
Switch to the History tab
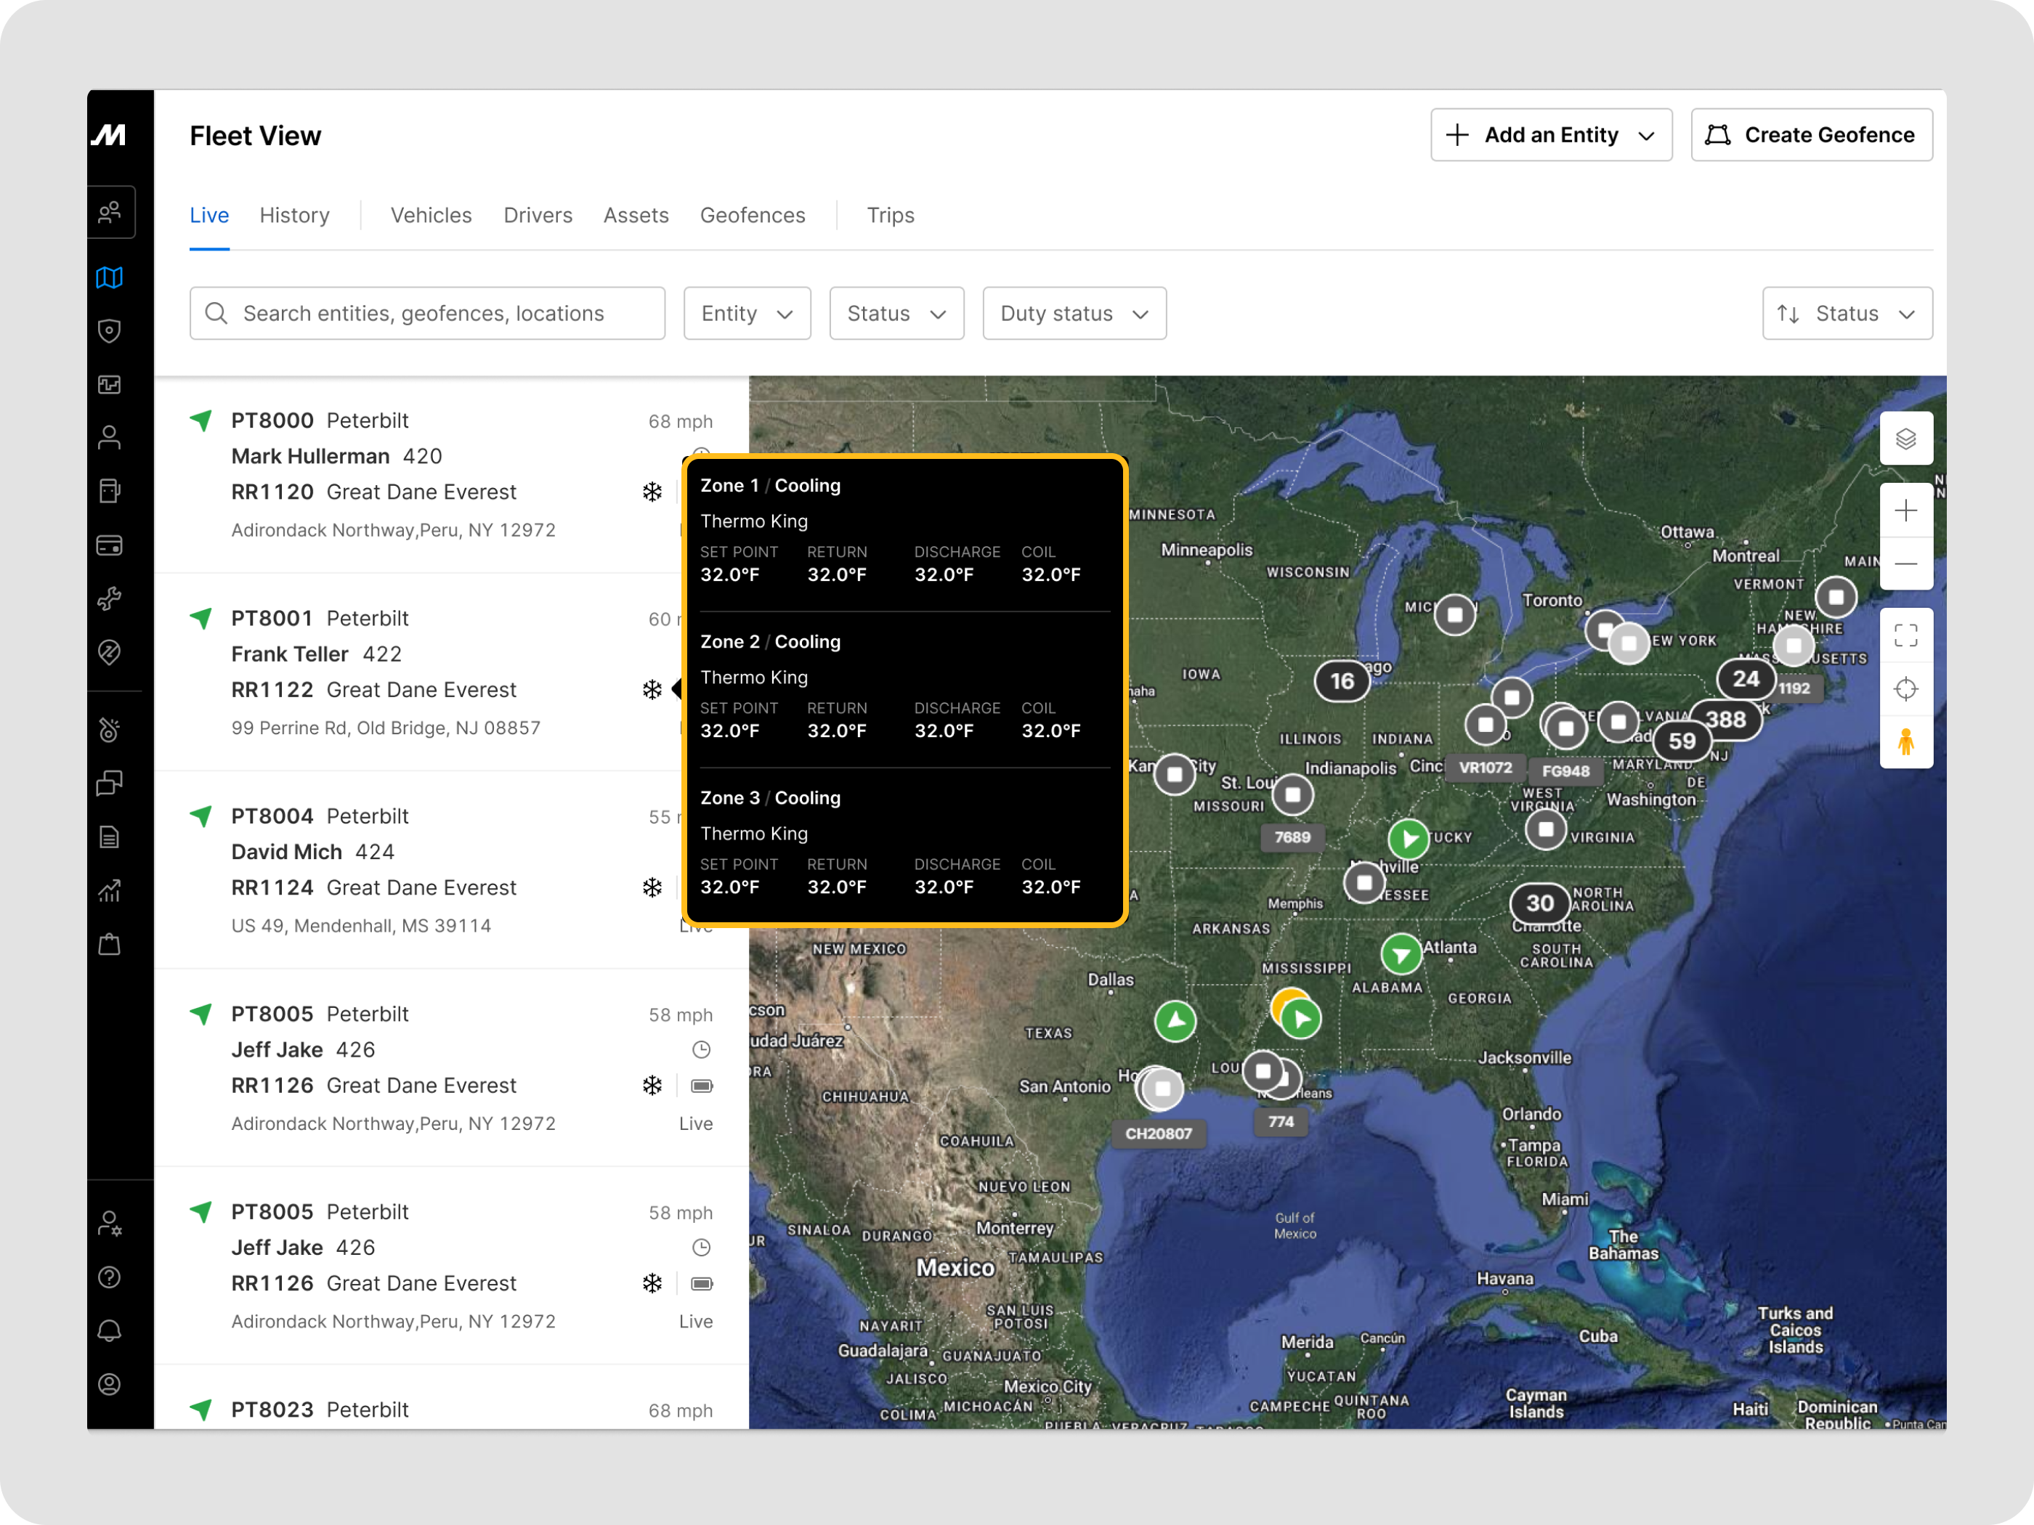(294, 215)
